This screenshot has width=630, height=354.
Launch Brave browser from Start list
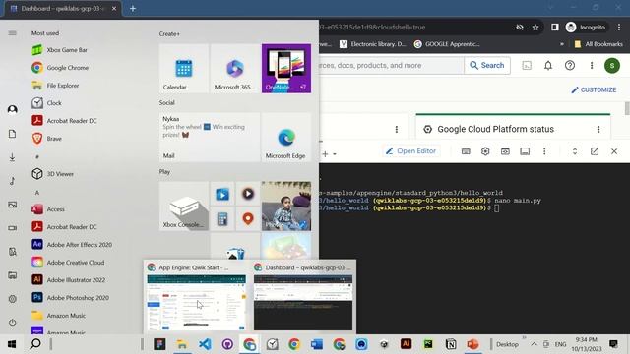click(x=47, y=139)
